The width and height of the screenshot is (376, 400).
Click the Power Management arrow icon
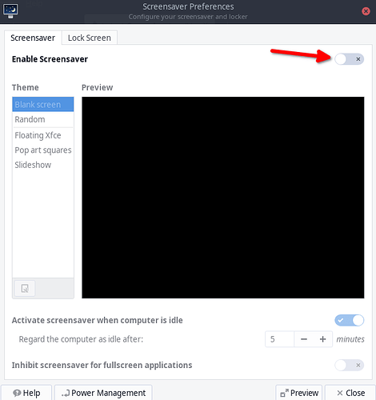coord(66,393)
